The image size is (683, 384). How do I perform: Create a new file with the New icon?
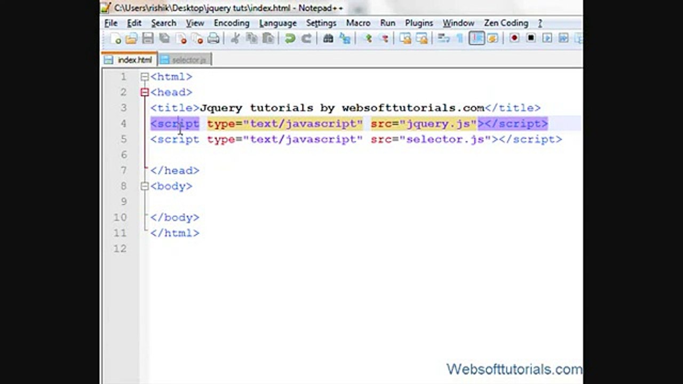pos(116,38)
